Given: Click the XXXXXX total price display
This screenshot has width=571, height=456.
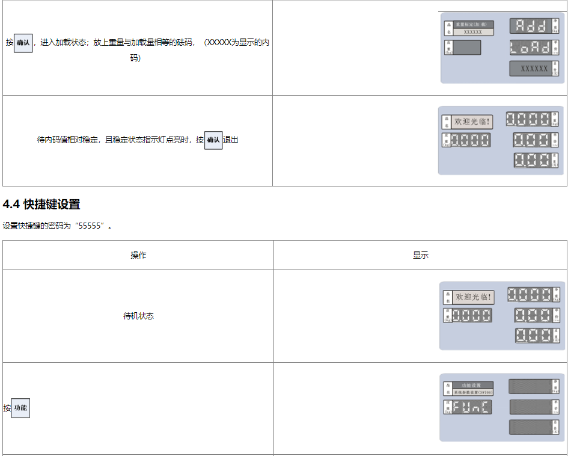Looking at the screenshot, I should 531,69.
